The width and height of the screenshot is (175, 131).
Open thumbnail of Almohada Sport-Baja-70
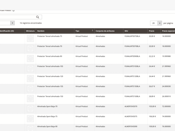click(30, 109)
